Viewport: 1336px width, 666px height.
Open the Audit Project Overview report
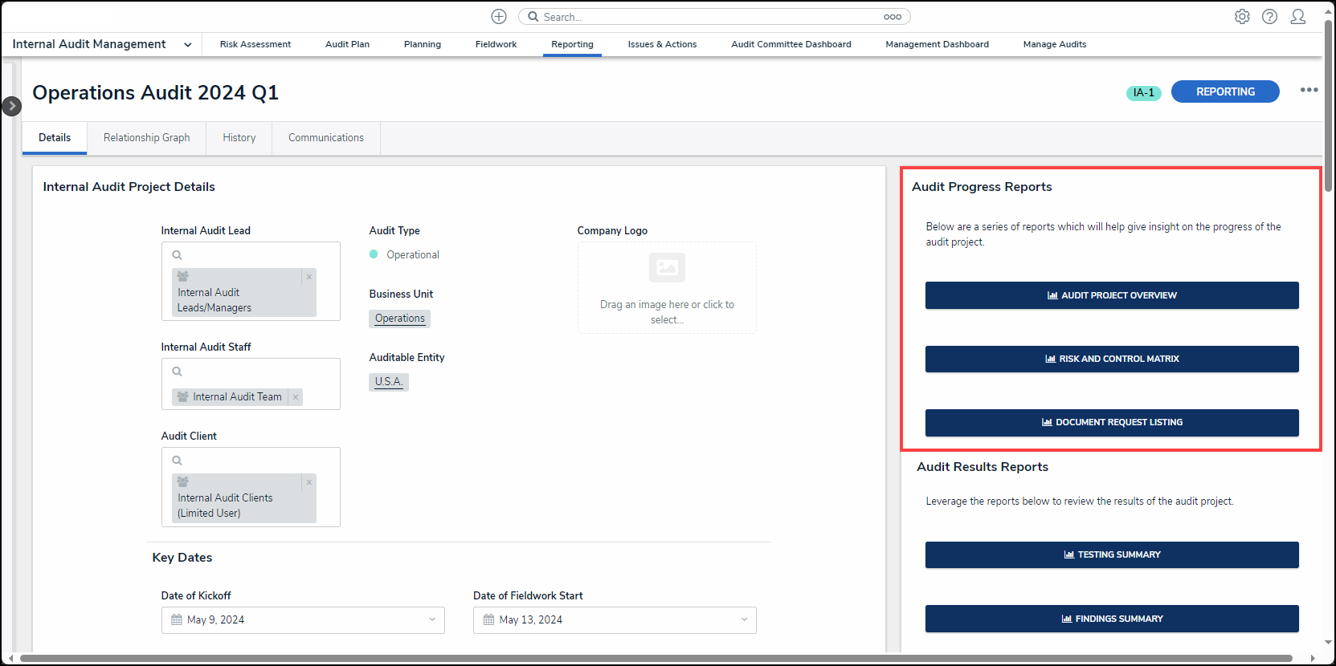click(1111, 295)
